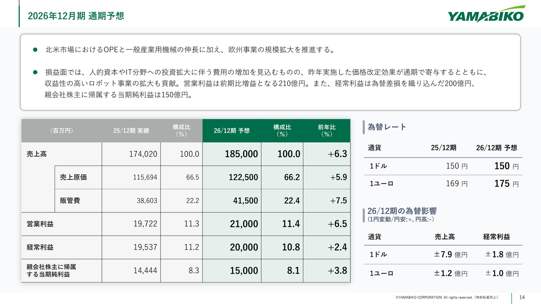This screenshot has height=304, width=541.
Task: Click the ±7.9 億円 dollar sales impact
Action: [x=451, y=255]
